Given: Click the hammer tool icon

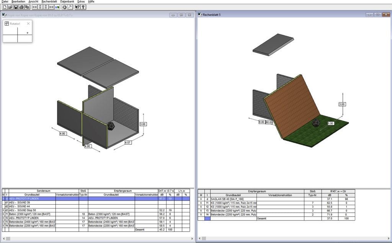Looking at the screenshot, I should (x=70, y=7).
